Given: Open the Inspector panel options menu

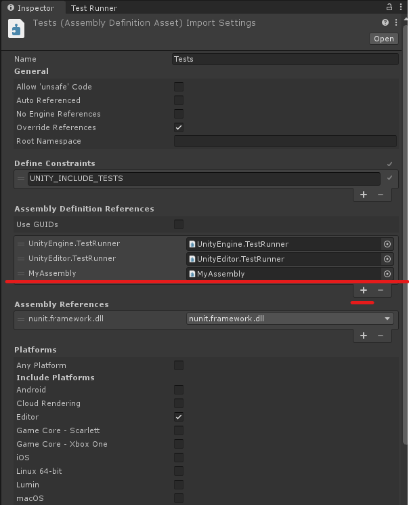Looking at the screenshot, I should (x=401, y=7).
